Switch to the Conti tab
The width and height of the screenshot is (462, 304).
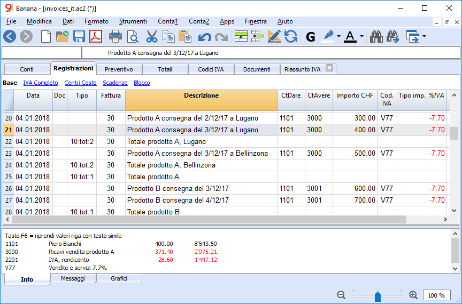coord(27,69)
